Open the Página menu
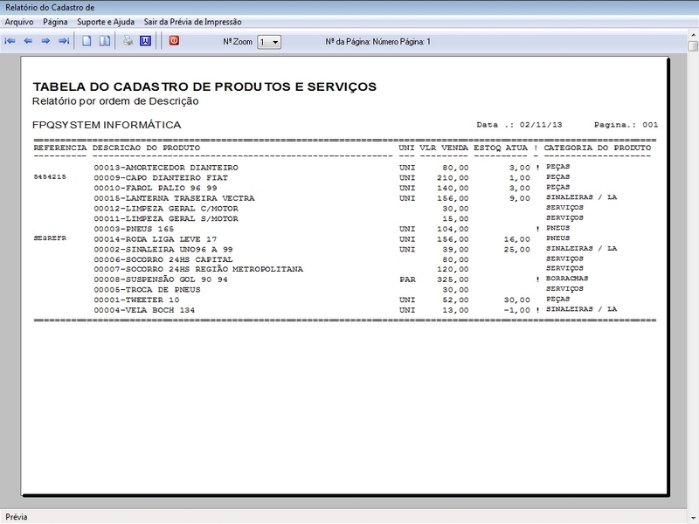 (55, 22)
